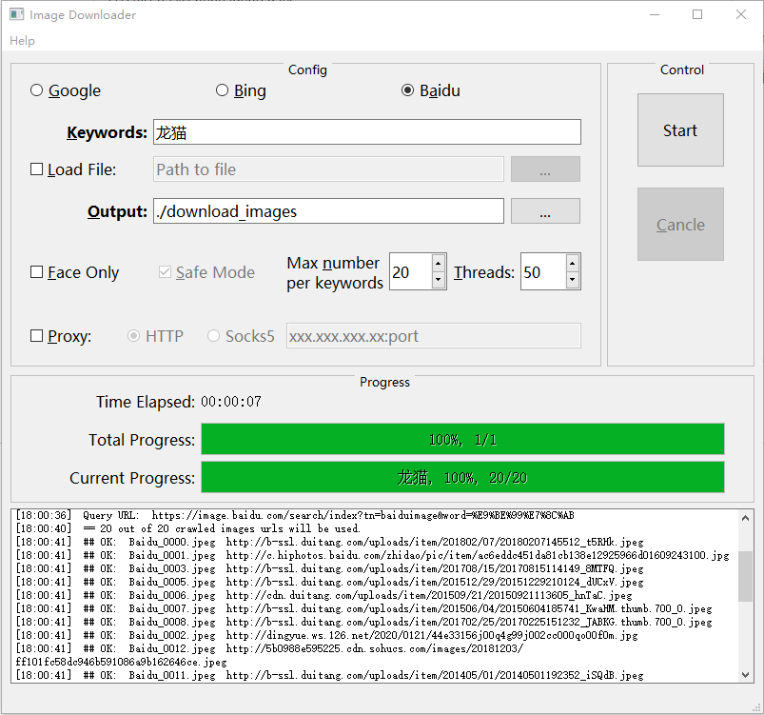Click the Baidu_0007.jpeg log entry
764x715 pixels.
tap(364, 608)
